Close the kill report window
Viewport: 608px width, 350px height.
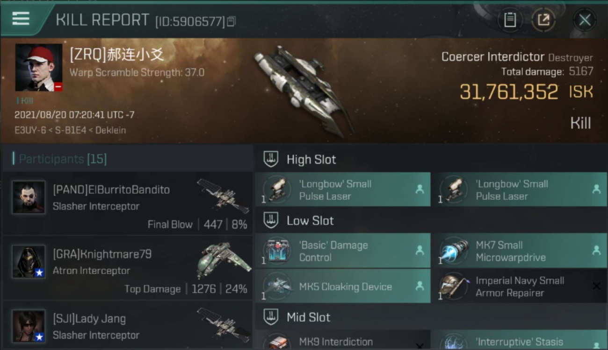[585, 20]
